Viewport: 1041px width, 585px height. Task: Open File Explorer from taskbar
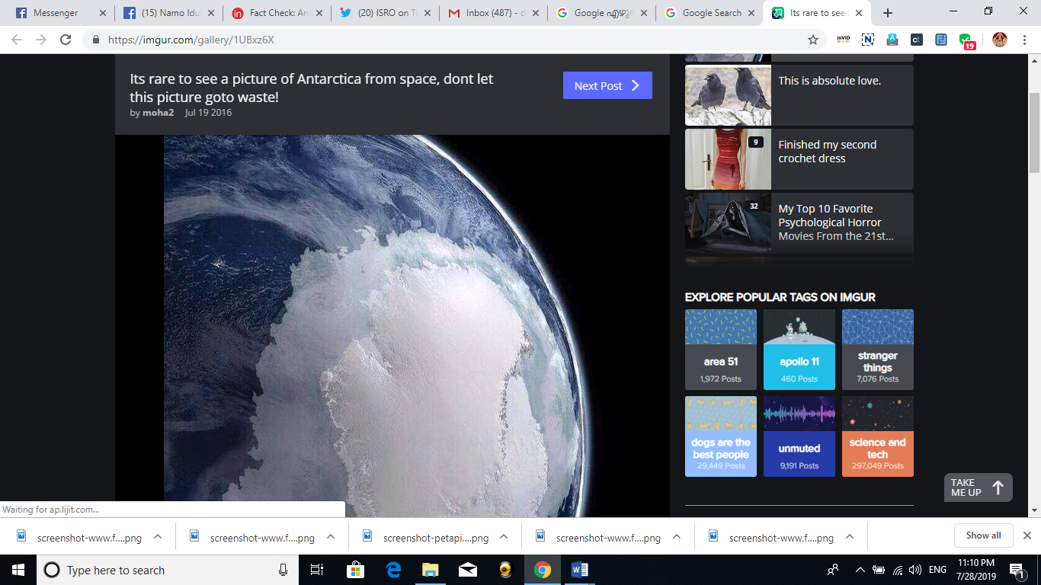click(431, 570)
